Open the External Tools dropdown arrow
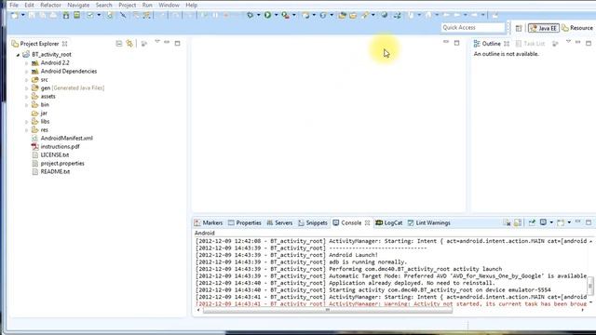 (294, 15)
